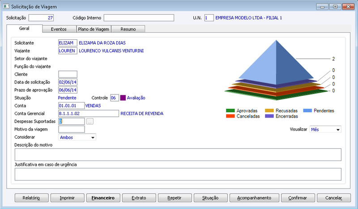
Task: Click the Situação button
Action: [x=210, y=198]
